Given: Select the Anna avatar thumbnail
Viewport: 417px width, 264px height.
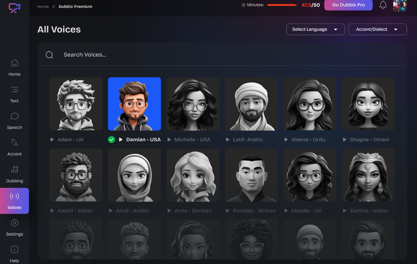Looking at the screenshot, I should [193, 175].
